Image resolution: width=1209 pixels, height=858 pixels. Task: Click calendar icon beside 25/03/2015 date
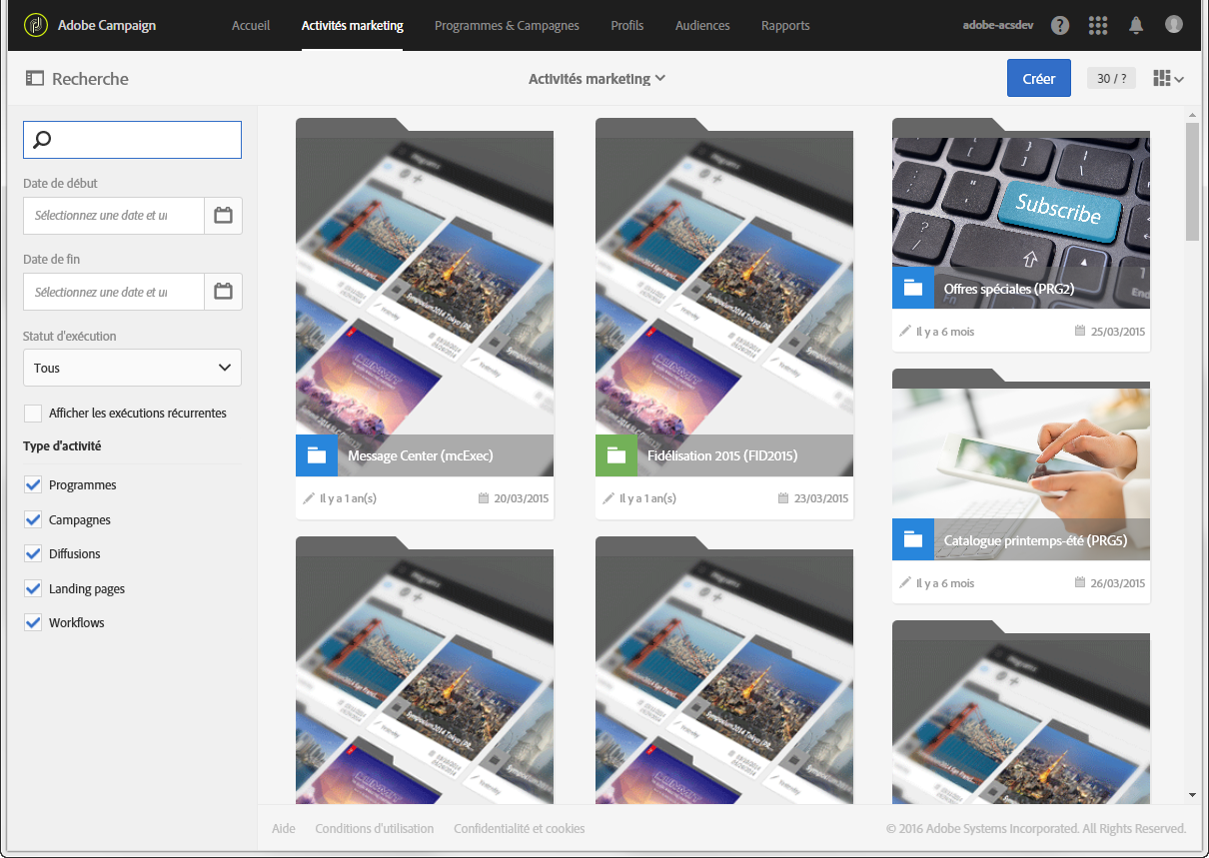click(x=1080, y=331)
